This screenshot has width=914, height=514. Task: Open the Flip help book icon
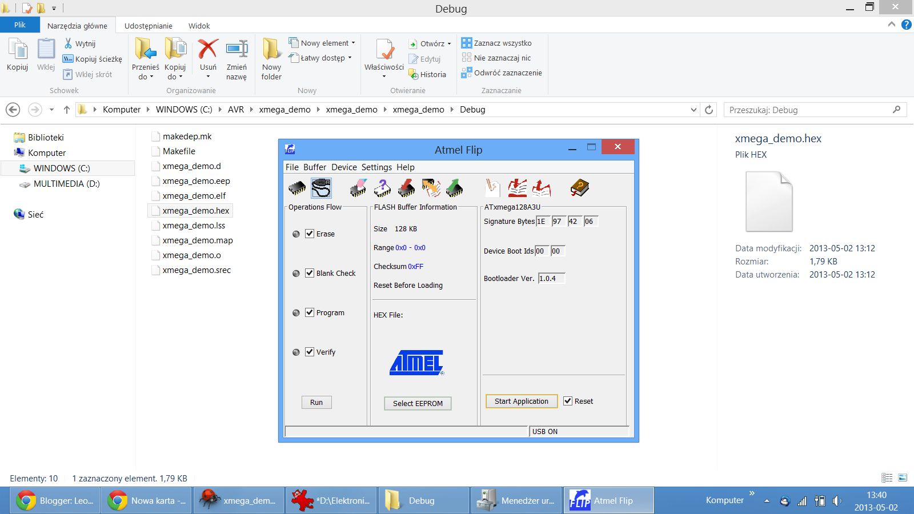(579, 188)
